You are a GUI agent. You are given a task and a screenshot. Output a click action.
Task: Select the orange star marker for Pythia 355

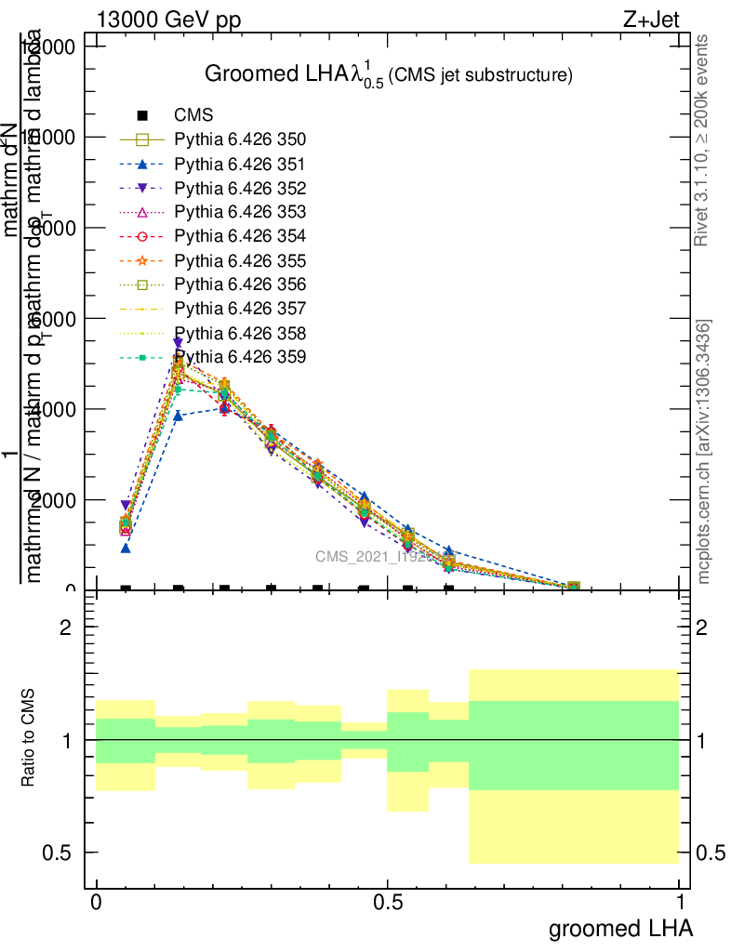click(x=142, y=260)
